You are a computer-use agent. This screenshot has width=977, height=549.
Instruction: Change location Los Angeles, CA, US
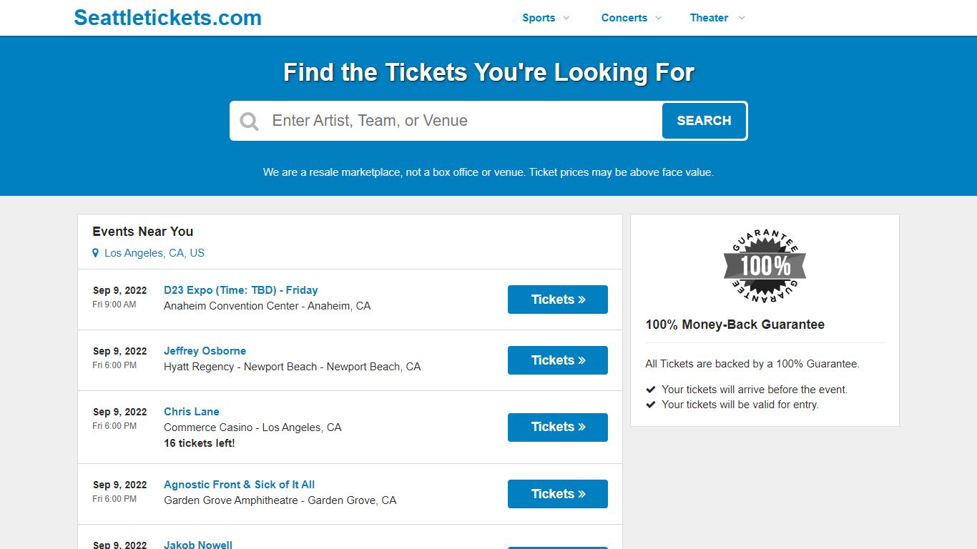click(x=154, y=253)
